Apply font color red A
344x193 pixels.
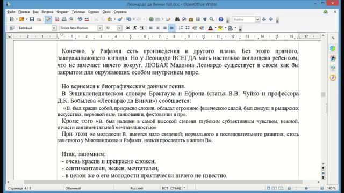tap(210, 28)
